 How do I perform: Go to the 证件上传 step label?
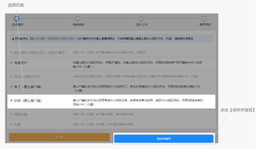click(x=141, y=25)
